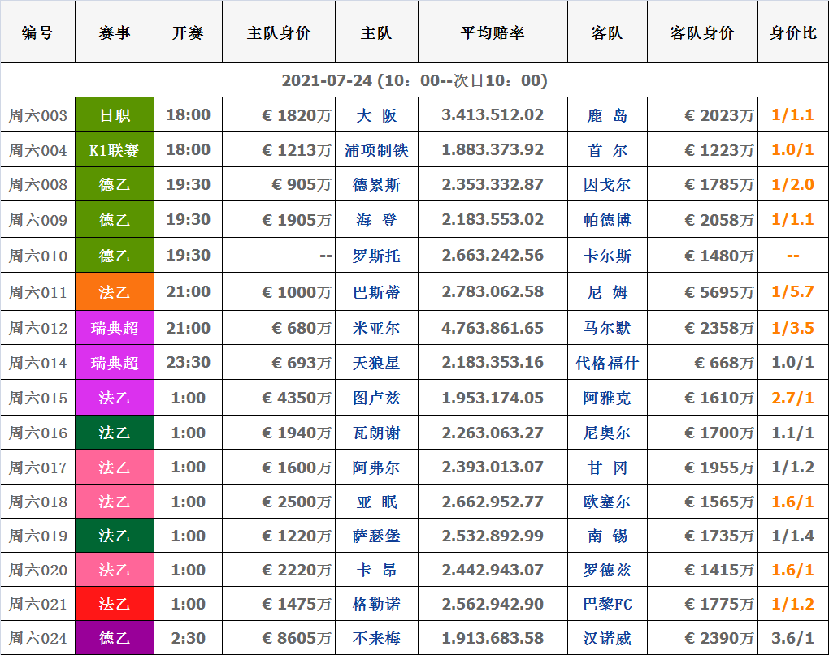Click the 1/5.7 value ratio

[792, 292]
